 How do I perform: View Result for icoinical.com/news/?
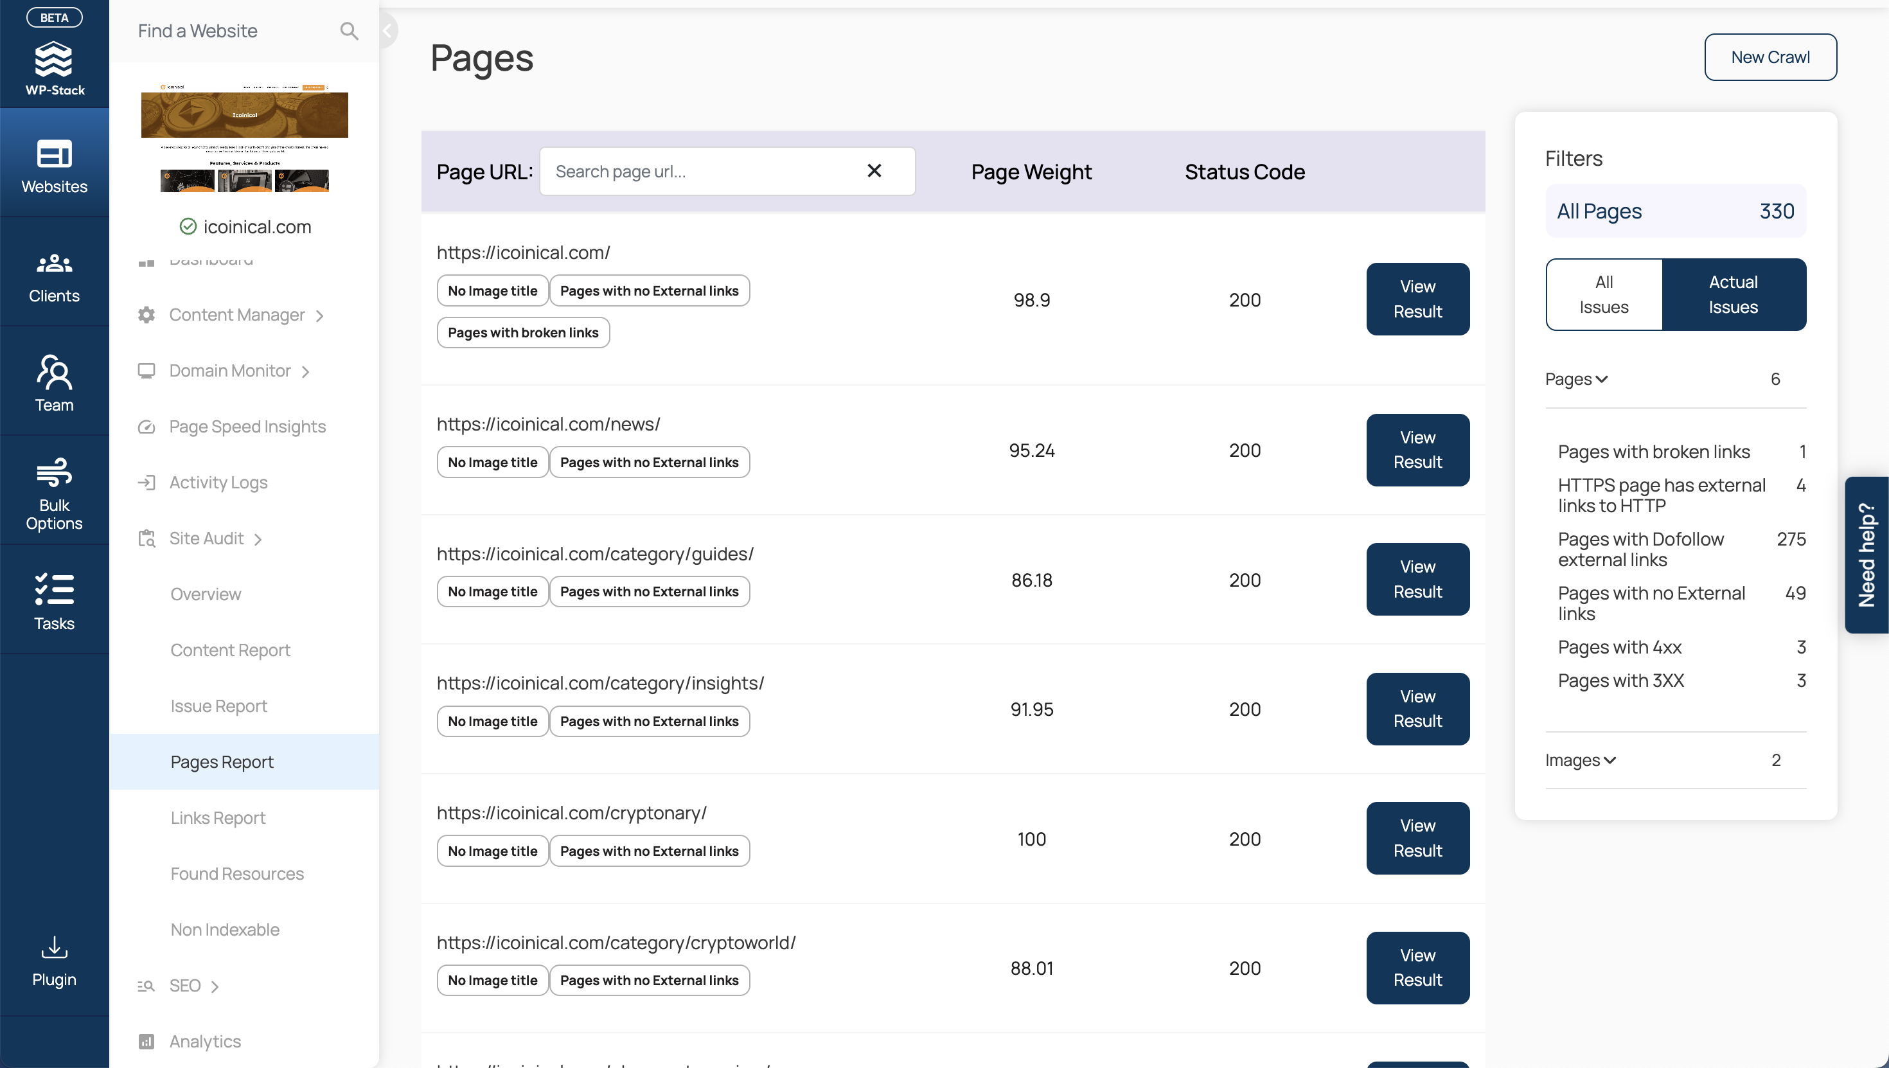(1417, 450)
